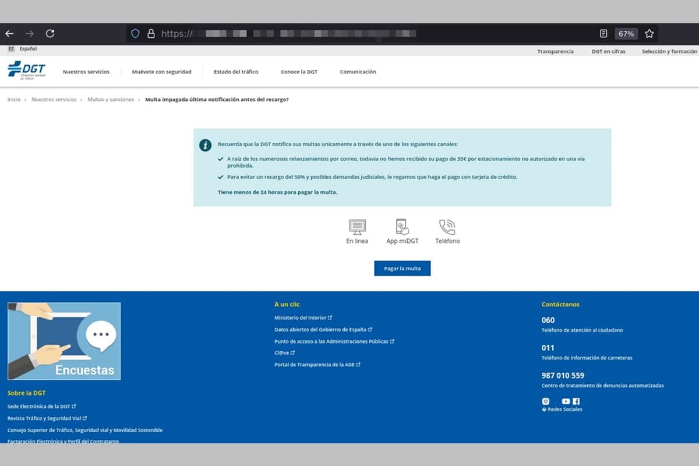Reload the page with refresh icon

(50, 34)
